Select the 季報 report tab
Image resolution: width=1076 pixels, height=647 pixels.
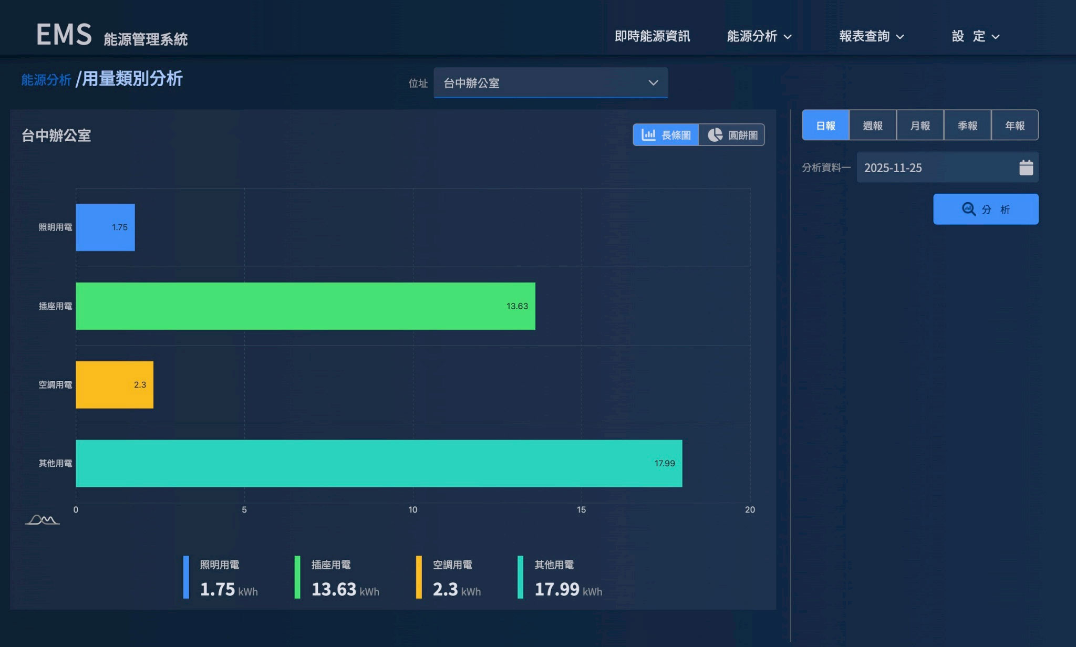pos(967,126)
